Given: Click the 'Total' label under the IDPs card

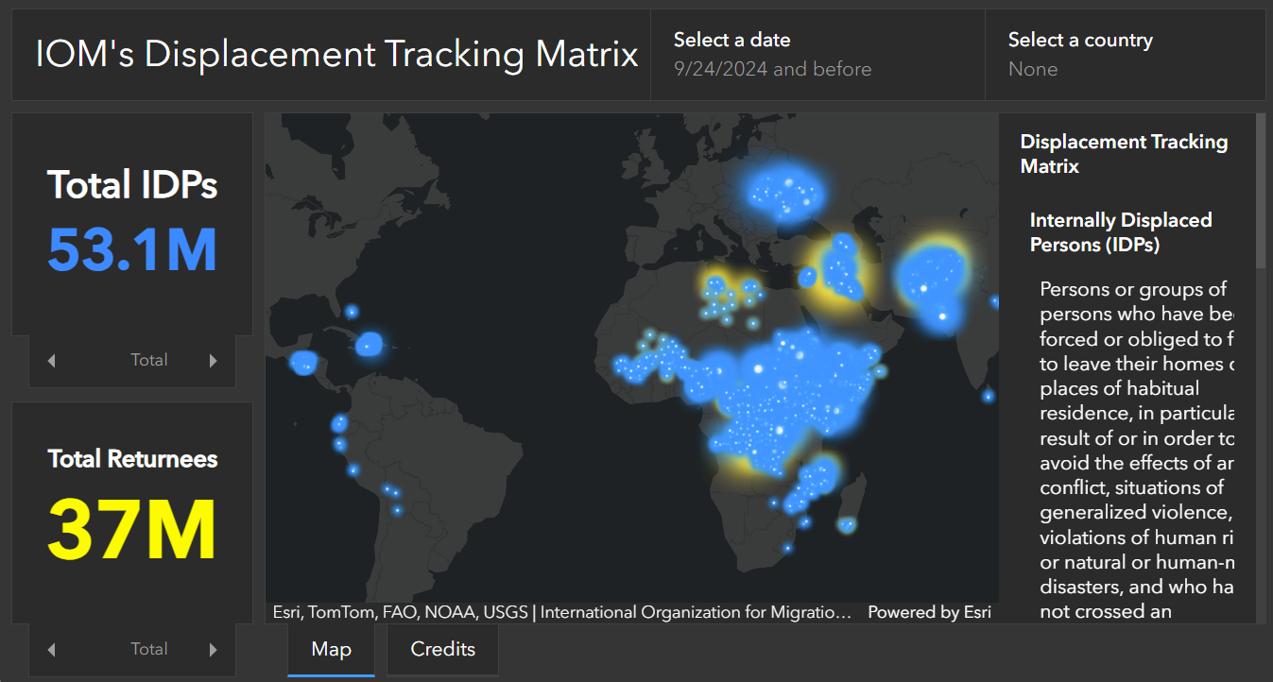Looking at the screenshot, I should (x=148, y=360).
